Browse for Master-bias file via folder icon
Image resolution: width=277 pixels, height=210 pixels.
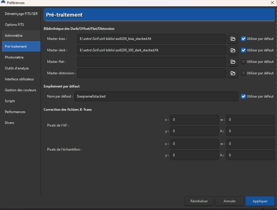[233, 39]
